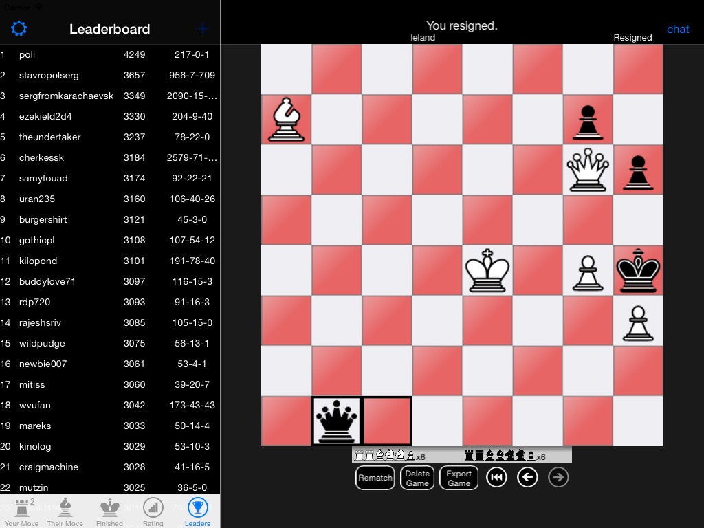The width and height of the screenshot is (704, 528).
Task: Select white pawn left of black king
Action: 588,272
